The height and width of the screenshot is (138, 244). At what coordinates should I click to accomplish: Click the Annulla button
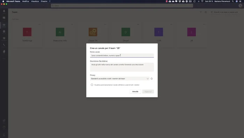tap(135, 91)
